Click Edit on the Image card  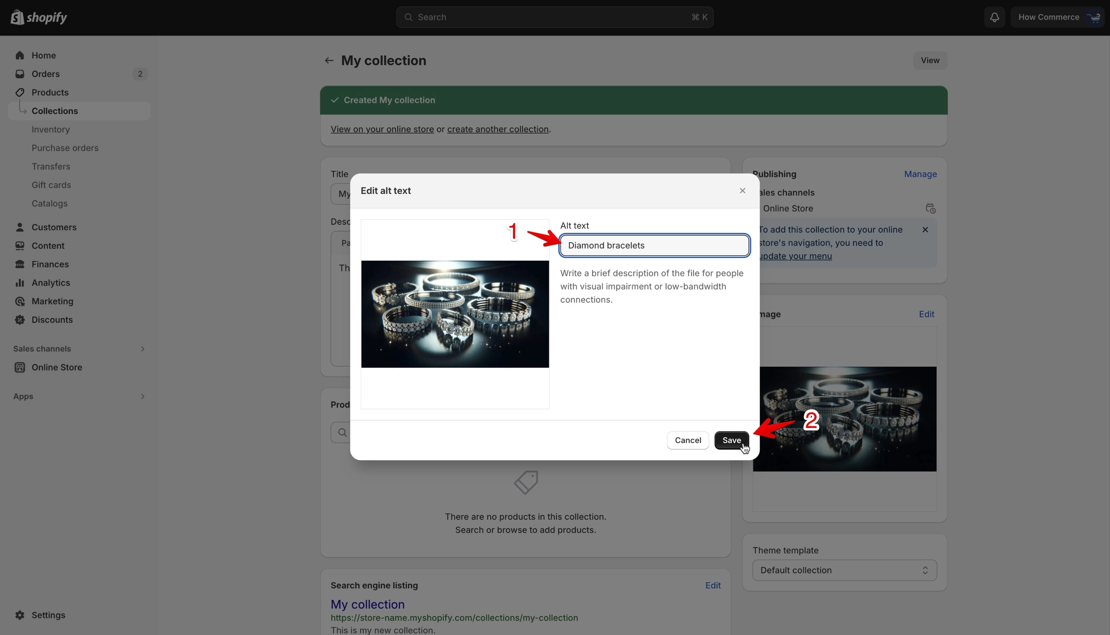pos(927,314)
